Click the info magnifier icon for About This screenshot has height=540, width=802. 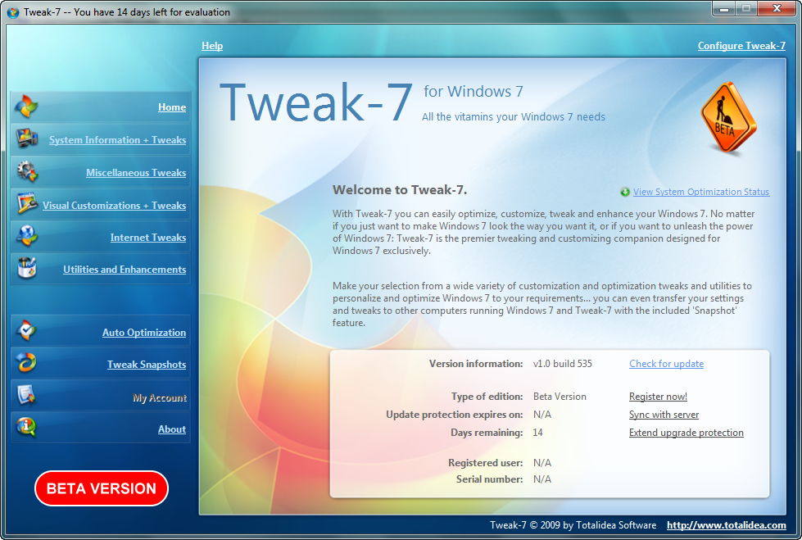[26, 427]
